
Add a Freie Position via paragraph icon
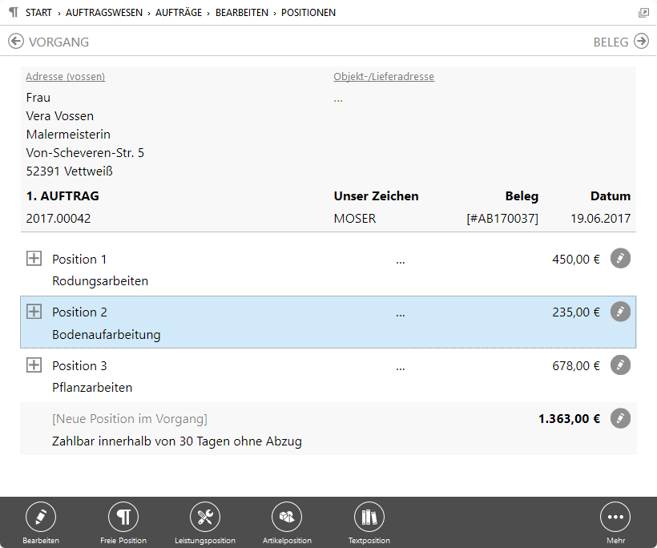coord(123,518)
